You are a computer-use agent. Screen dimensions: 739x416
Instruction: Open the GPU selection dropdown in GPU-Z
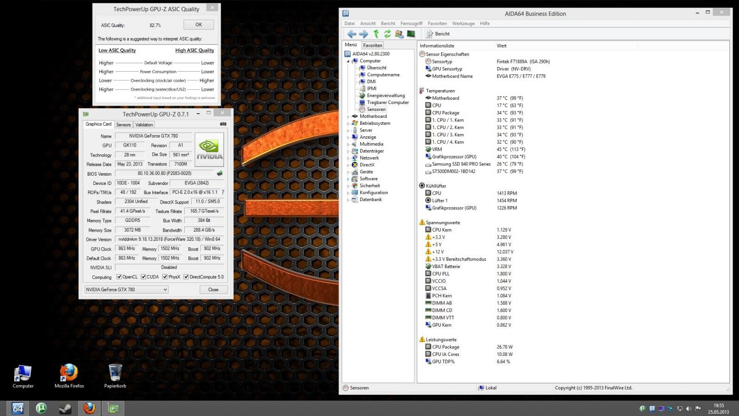pyautogui.click(x=126, y=289)
